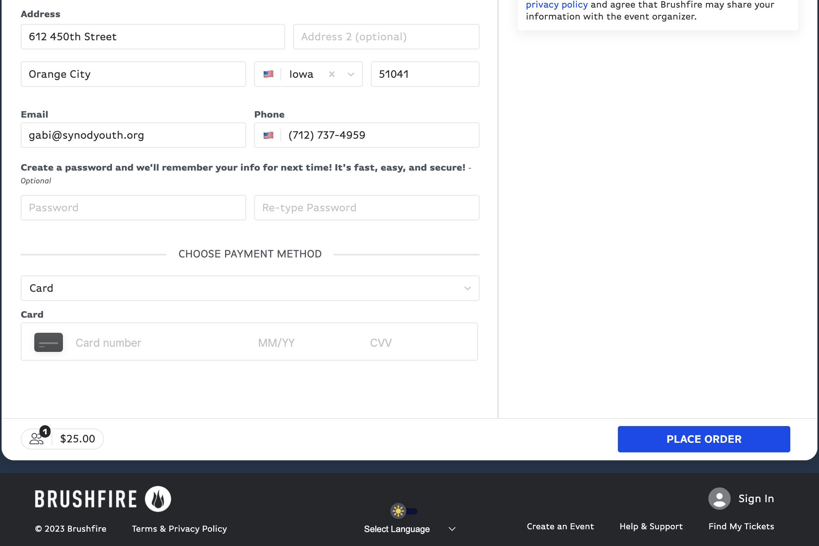This screenshot has height=546, width=819.
Task: Click the US flag in the state field
Action: 268,74
